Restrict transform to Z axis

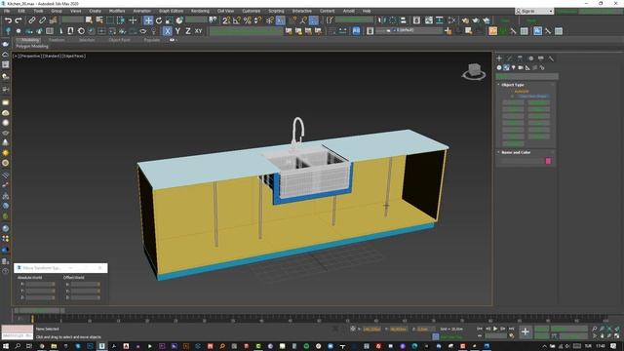coord(188,31)
